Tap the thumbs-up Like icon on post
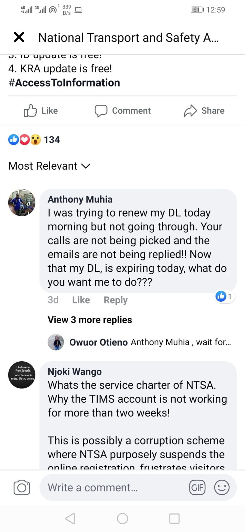The height and width of the screenshot is (532, 245). tap(30, 111)
